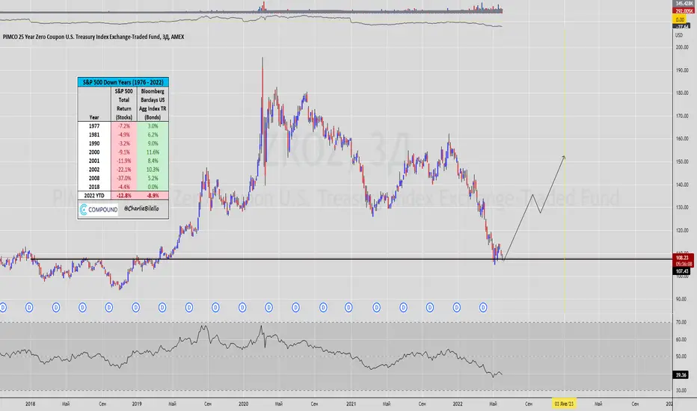Click the 150.00 price axis label
Image resolution: width=697 pixels, height=411 pixels.
tap(682, 161)
